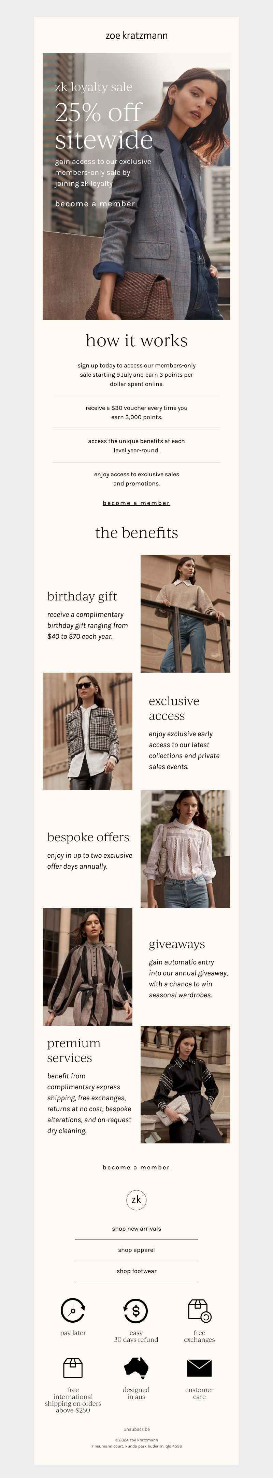The width and height of the screenshot is (273, 1478).
Task: Click the free exchanges box icon
Action: pyautogui.click(x=200, y=1310)
